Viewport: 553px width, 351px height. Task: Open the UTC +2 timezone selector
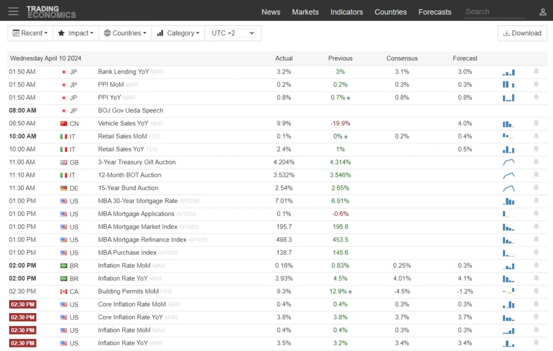[233, 33]
